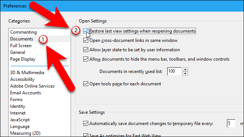
Task: Decrease recently used documents count with down arrow
Action: click(x=185, y=73)
